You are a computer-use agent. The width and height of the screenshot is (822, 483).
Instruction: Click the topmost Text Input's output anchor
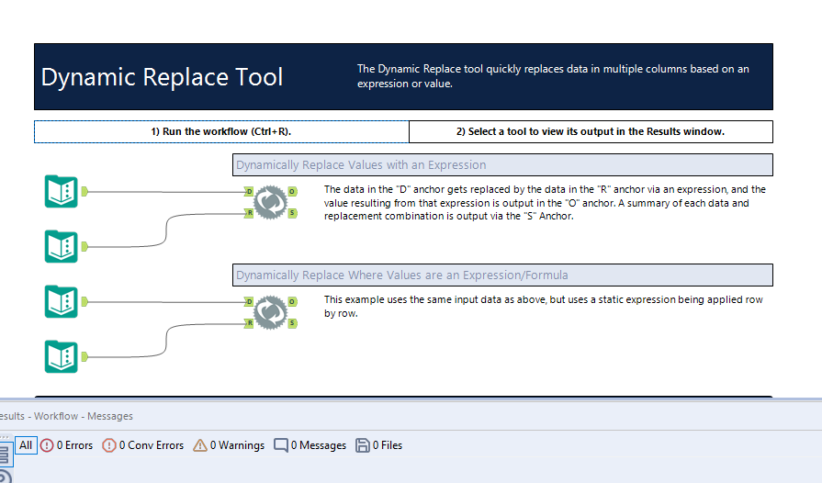click(x=84, y=191)
